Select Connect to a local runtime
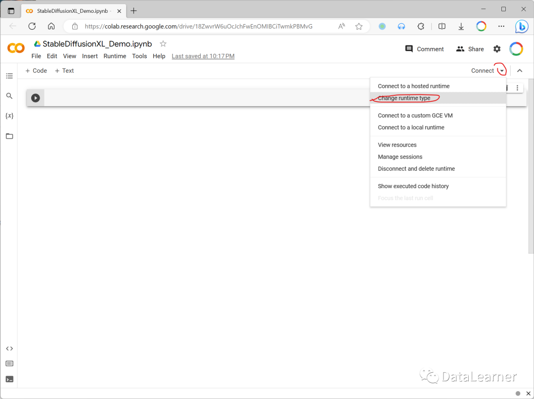The image size is (534, 399). pyautogui.click(x=438, y=127)
